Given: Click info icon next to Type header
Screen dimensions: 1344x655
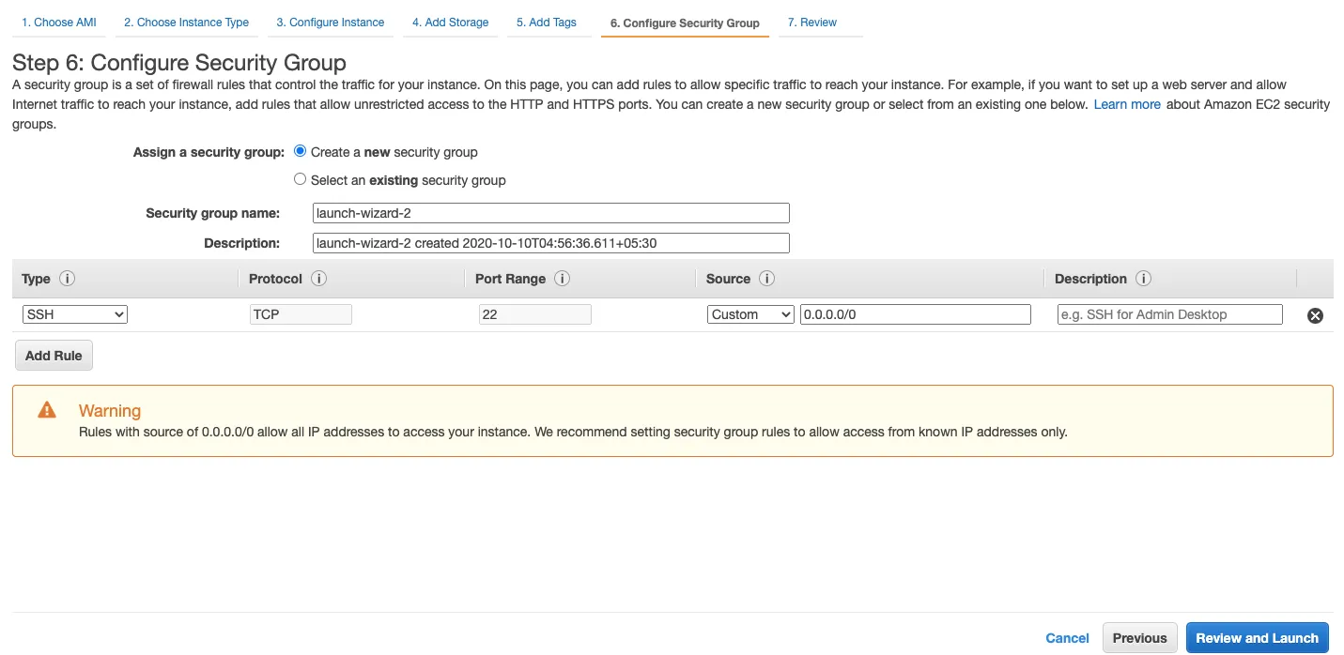Looking at the screenshot, I should click(x=67, y=279).
